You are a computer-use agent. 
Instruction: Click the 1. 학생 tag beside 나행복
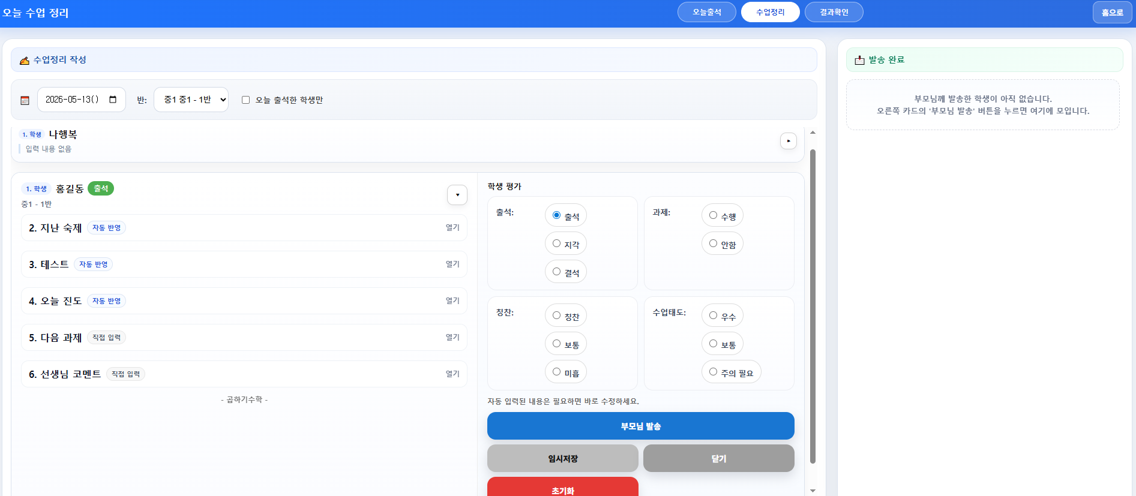click(x=32, y=134)
